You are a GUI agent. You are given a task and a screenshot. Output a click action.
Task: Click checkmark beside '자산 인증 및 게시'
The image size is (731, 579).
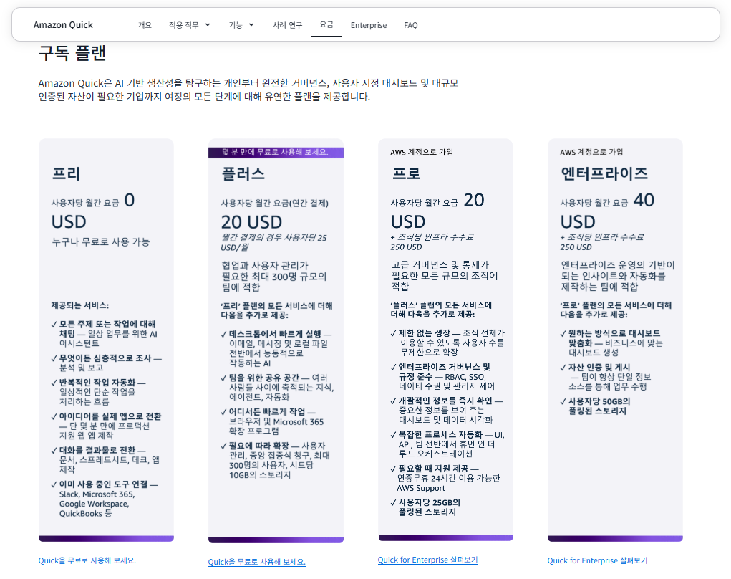[x=563, y=368]
